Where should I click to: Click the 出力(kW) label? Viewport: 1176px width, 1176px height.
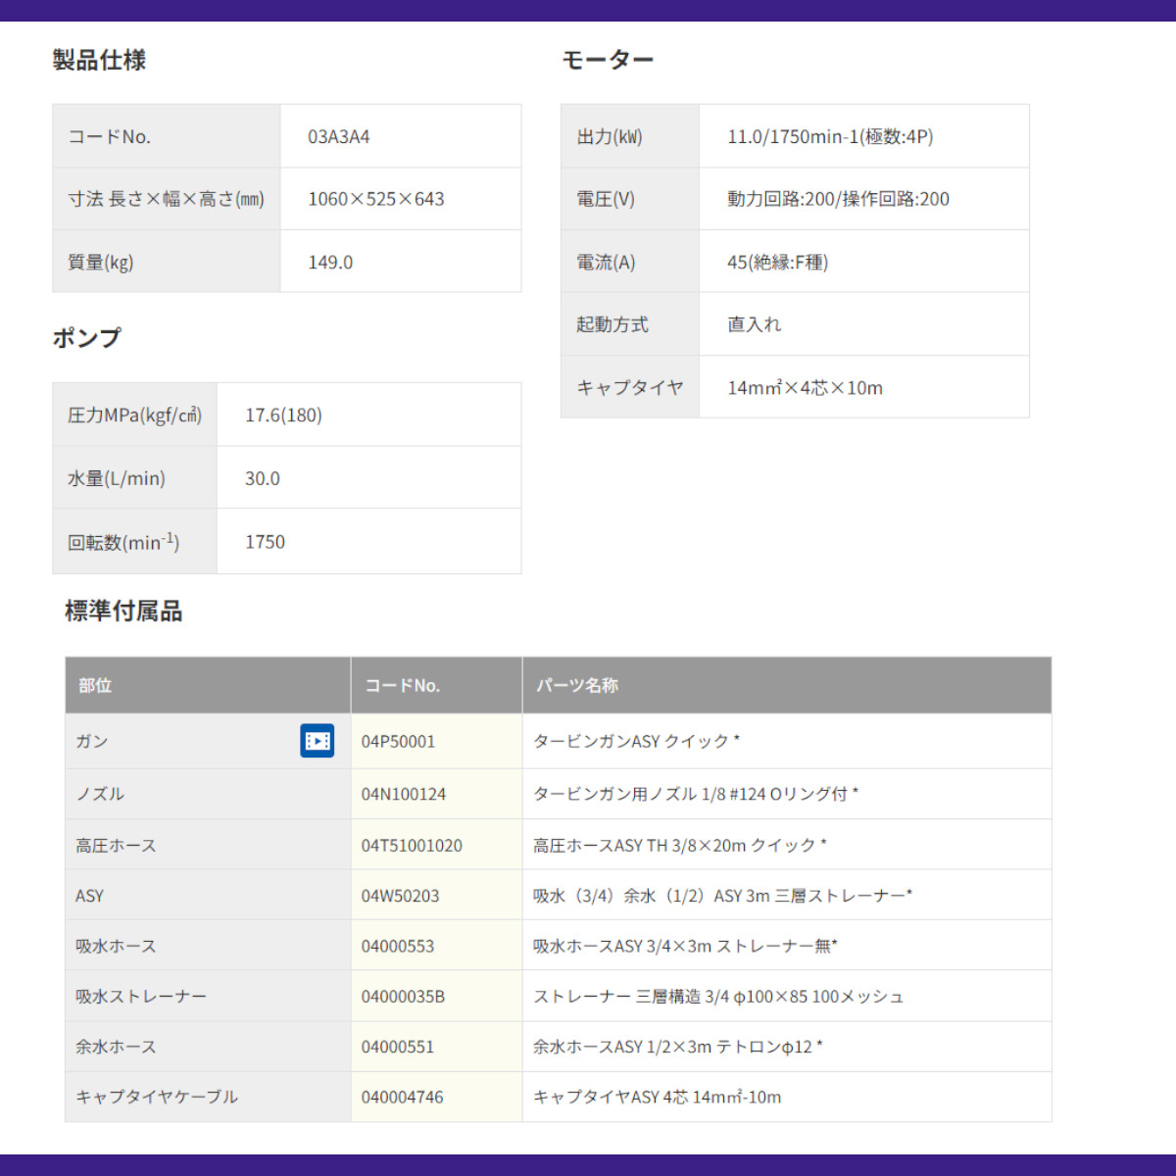click(610, 137)
